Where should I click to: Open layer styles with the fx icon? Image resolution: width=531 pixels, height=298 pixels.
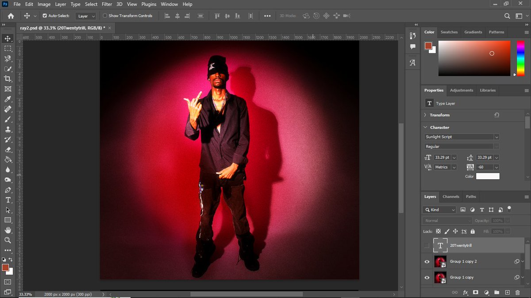[x=466, y=292]
